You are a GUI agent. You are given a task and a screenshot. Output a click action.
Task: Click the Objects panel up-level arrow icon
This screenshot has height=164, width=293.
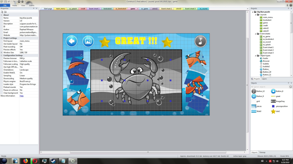290,87
